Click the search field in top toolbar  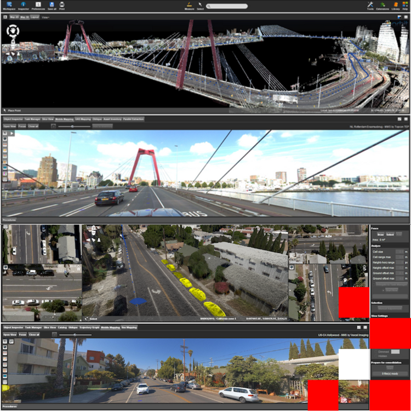[226, 6]
